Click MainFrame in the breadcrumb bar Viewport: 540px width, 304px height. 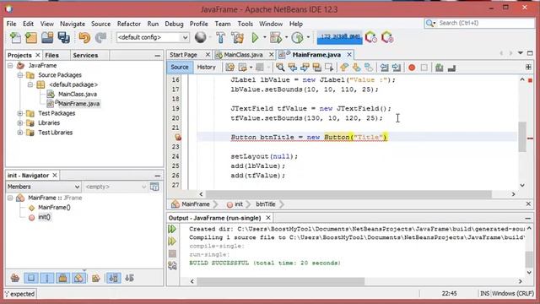coord(195,204)
